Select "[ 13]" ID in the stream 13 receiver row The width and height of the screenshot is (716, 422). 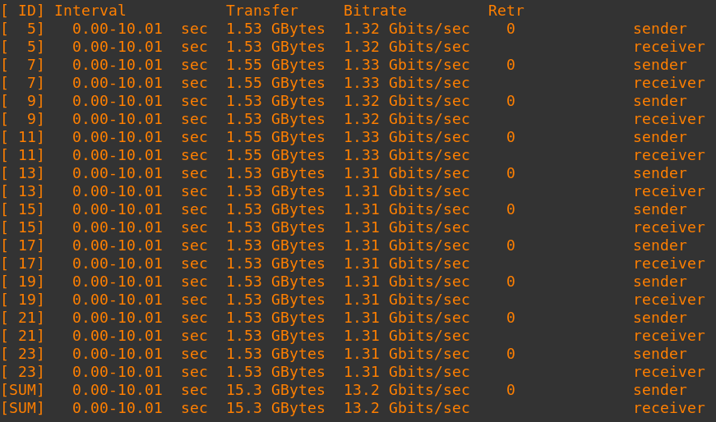(22, 191)
